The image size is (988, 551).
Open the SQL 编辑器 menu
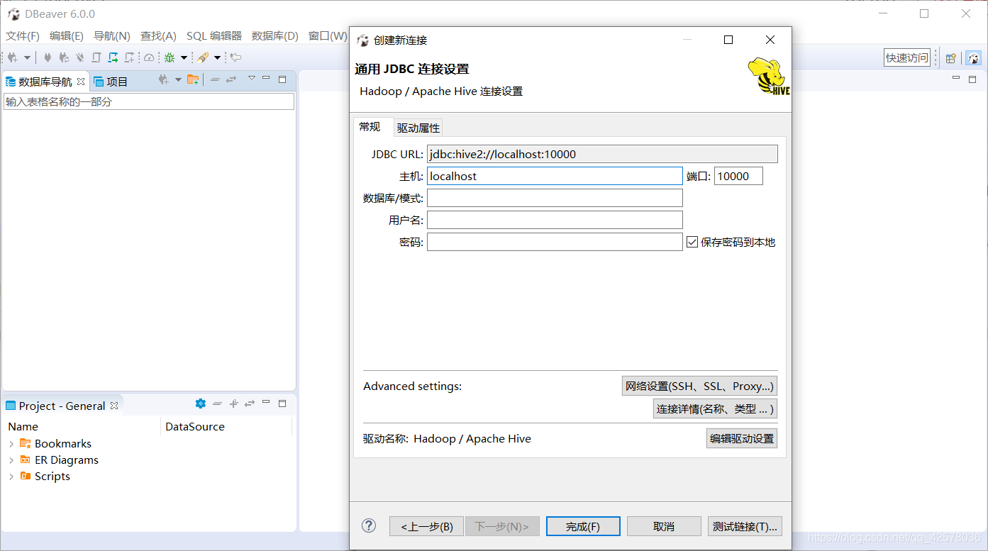[x=214, y=35]
